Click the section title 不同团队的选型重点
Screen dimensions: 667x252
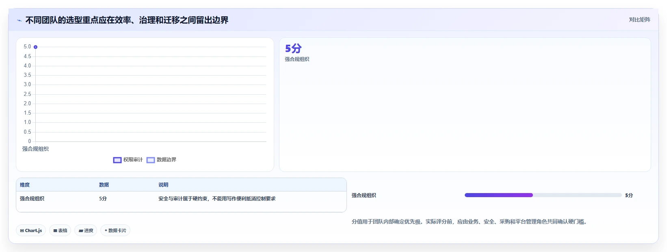click(127, 20)
